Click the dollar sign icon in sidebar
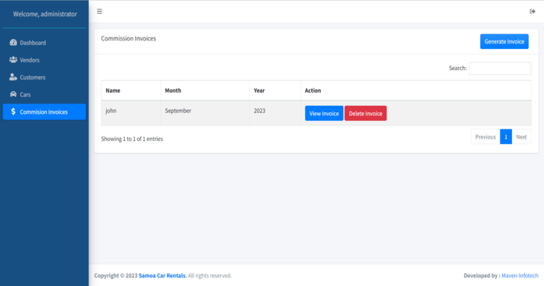The height and width of the screenshot is (286, 544). 13,111
